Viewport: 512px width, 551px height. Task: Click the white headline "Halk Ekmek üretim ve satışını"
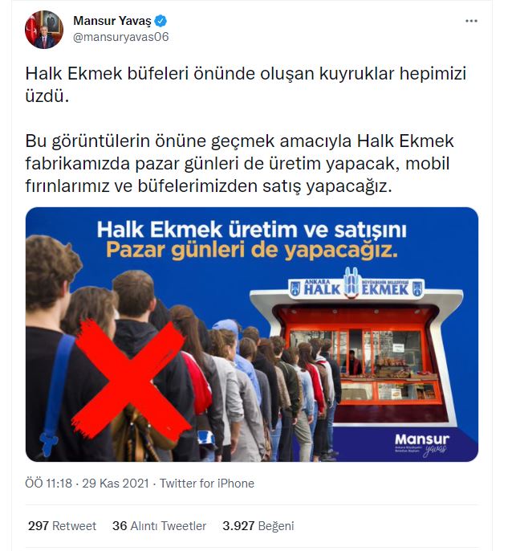click(x=251, y=230)
